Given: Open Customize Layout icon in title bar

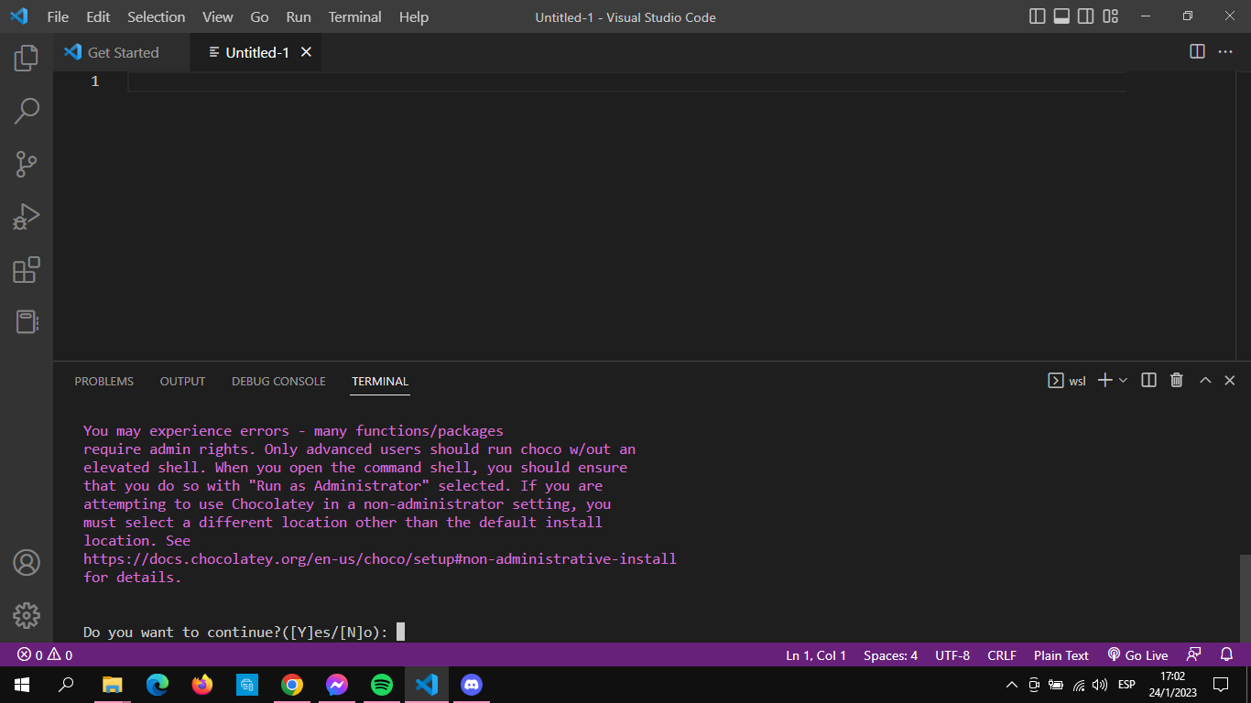Looking at the screenshot, I should 1110,16.
